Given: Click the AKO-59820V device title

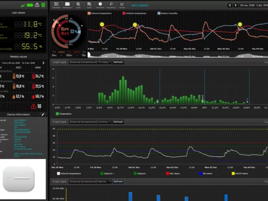Looking at the screenshot, I should click(x=140, y=5).
